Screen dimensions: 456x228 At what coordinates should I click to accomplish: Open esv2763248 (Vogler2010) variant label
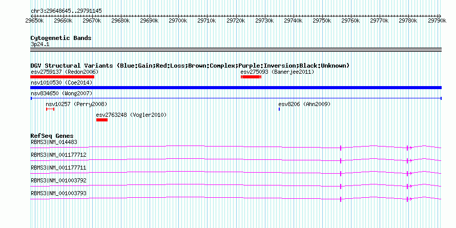click(x=132, y=115)
